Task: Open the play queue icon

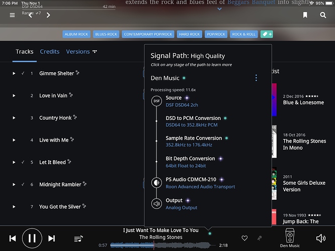Action: [78, 238]
